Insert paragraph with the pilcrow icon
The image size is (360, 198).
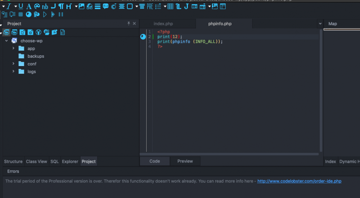[x=61, y=6]
